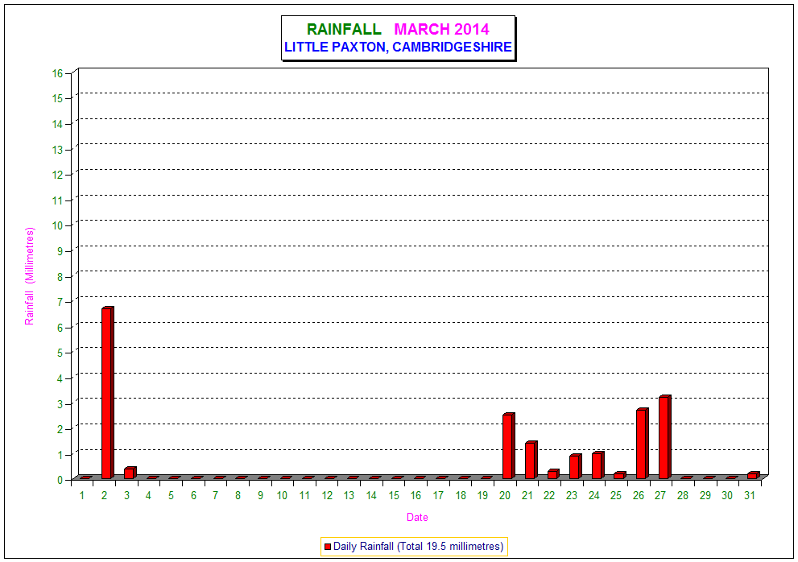The width and height of the screenshot is (798, 562).
Task: Click the red bar for date 20
Action: [x=508, y=446]
